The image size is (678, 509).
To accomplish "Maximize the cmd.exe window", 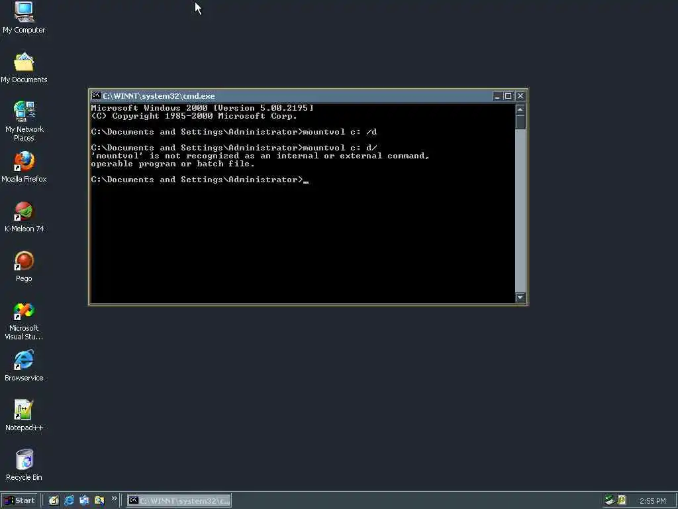I will (x=508, y=96).
